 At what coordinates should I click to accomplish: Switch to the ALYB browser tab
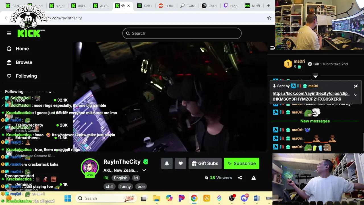101,6
